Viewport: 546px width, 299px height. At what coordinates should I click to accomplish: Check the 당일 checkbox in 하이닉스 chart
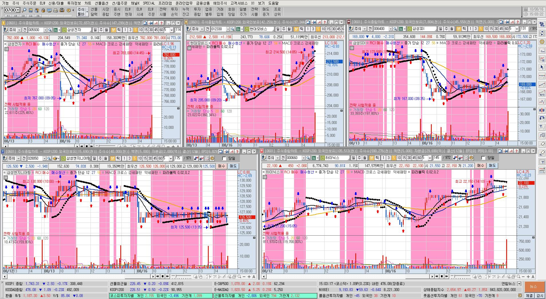pyautogui.click(x=484, y=158)
